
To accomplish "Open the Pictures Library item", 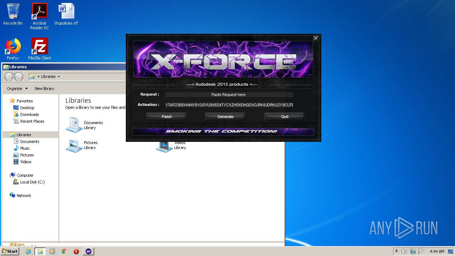I will (x=82, y=145).
